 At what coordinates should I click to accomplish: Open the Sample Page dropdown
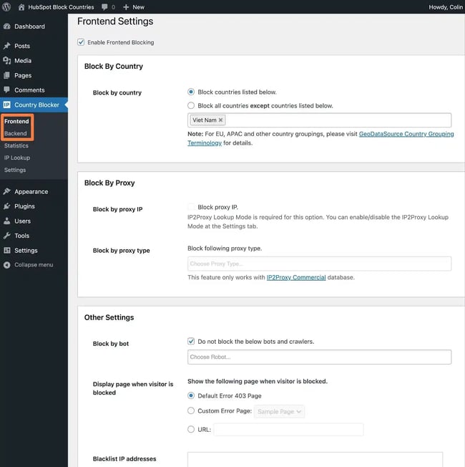click(x=279, y=412)
